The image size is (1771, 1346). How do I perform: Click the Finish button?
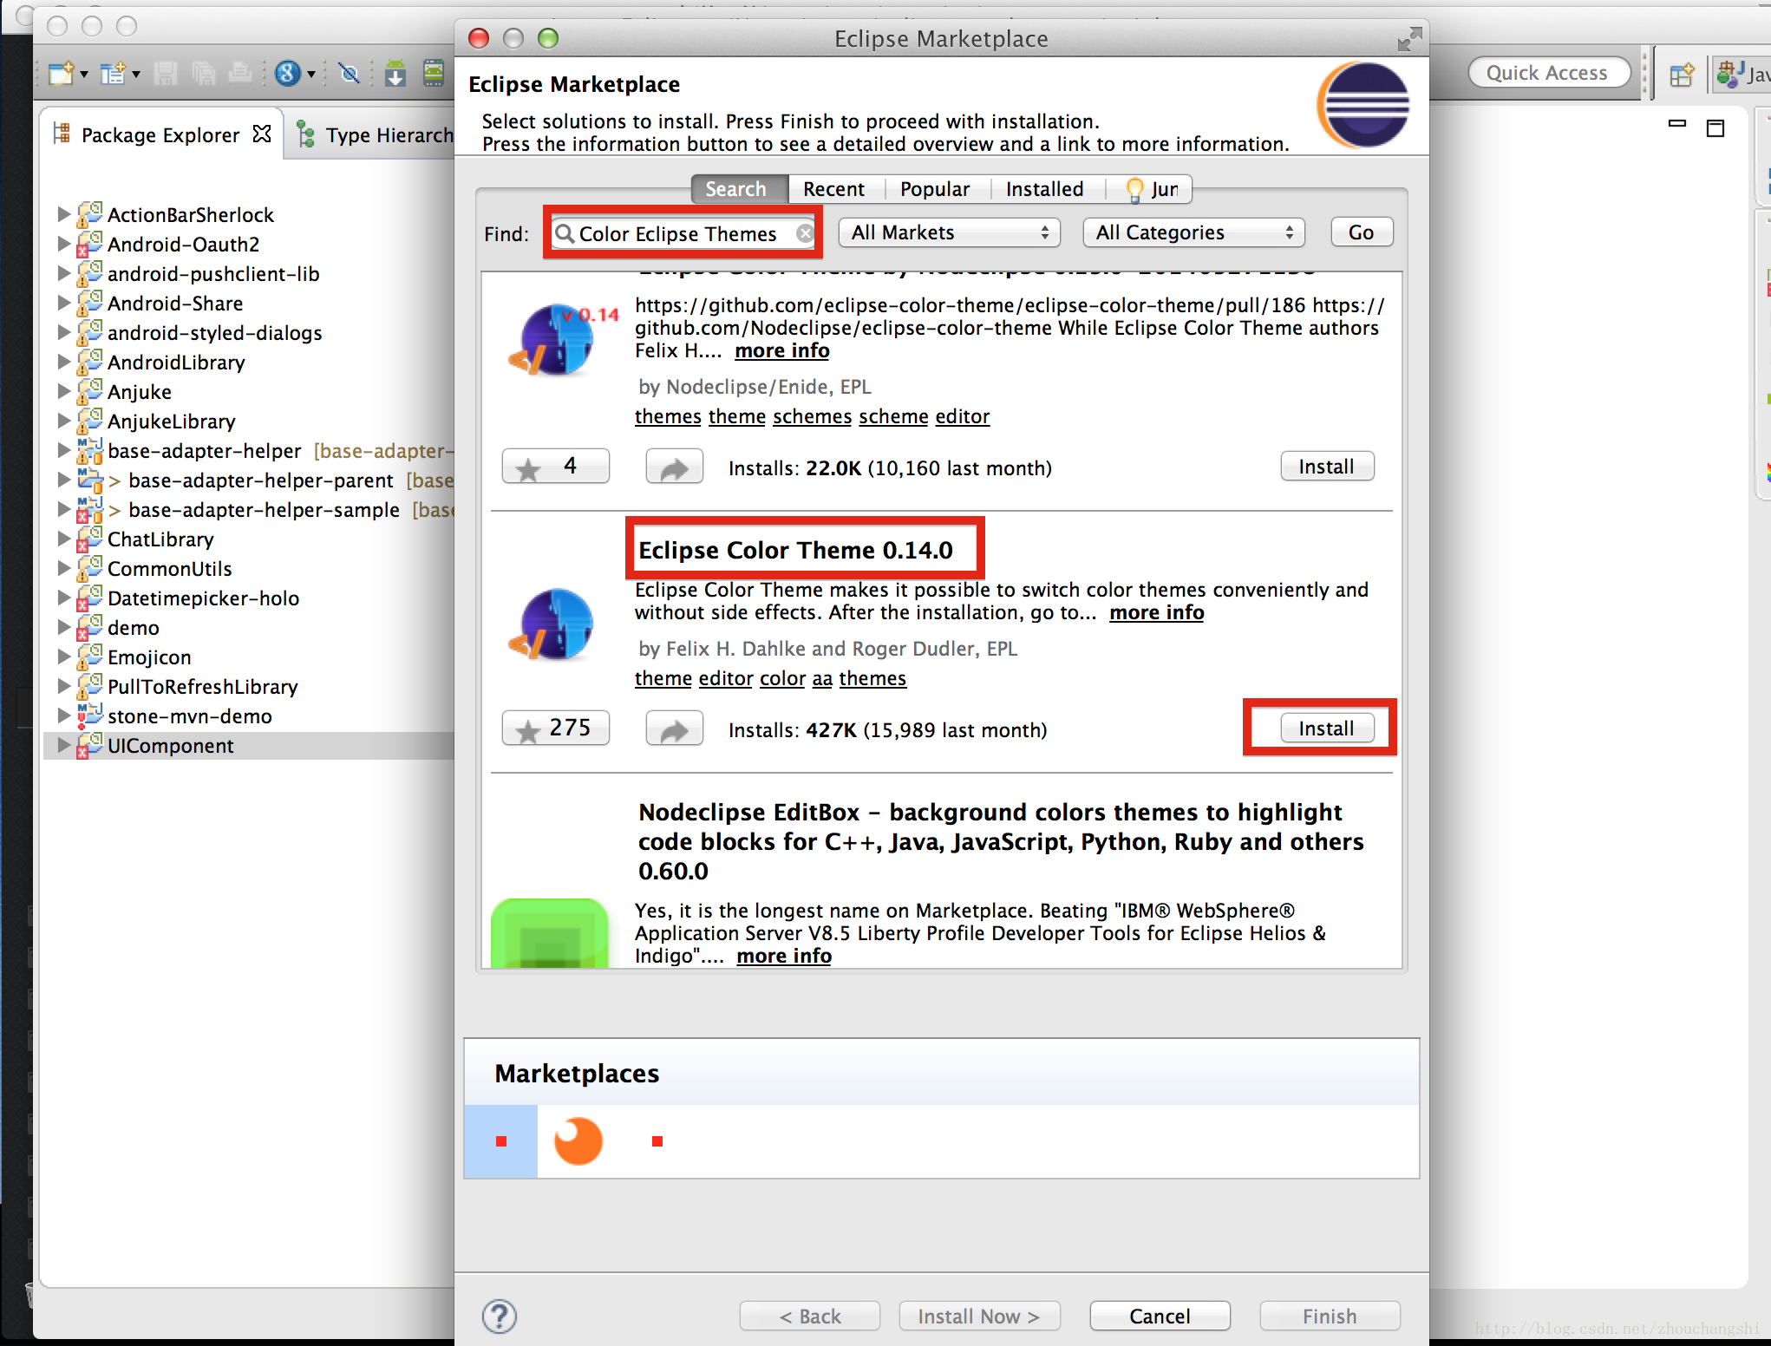pyautogui.click(x=1330, y=1316)
